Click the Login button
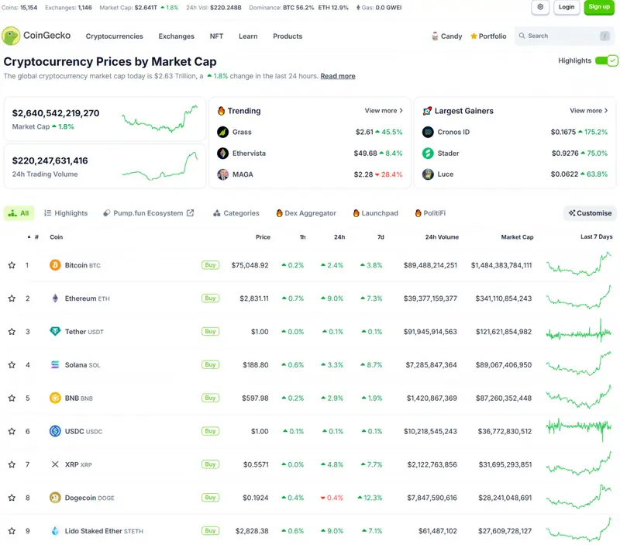The width and height of the screenshot is (620, 545). (567, 7)
